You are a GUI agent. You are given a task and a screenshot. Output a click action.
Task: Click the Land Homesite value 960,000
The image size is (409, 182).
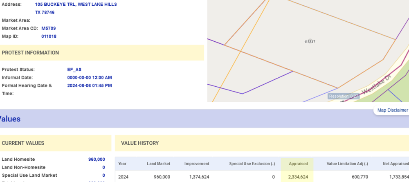97,160
